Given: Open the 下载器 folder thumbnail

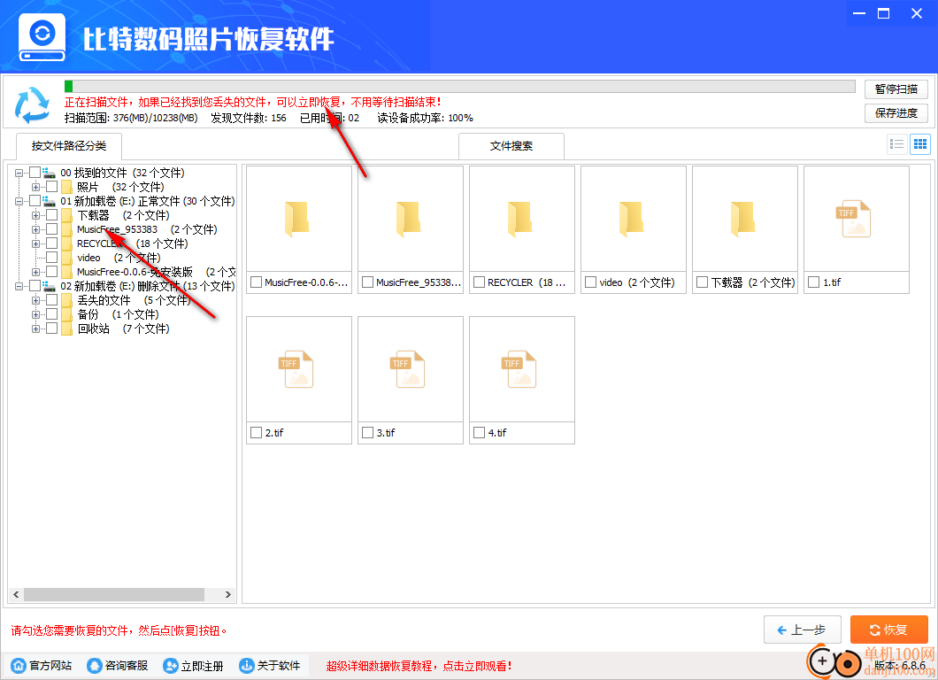Looking at the screenshot, I should [745, 219].
